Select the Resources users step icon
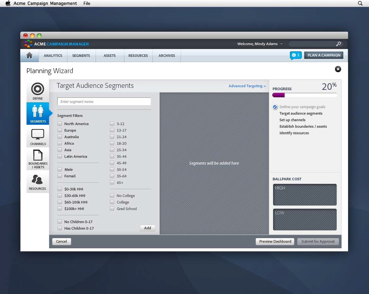Screen dimensions: 369x294 (x=37, y=179)
